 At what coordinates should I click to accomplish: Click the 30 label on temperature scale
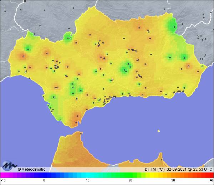click(173, 180)
